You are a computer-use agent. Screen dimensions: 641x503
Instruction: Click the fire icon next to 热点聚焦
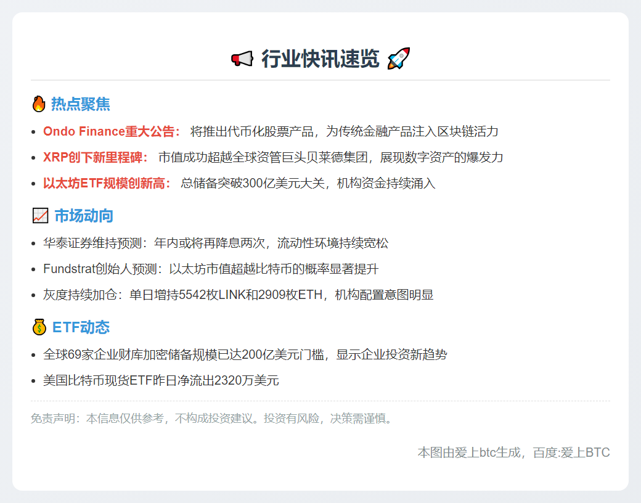pos(38,104)
